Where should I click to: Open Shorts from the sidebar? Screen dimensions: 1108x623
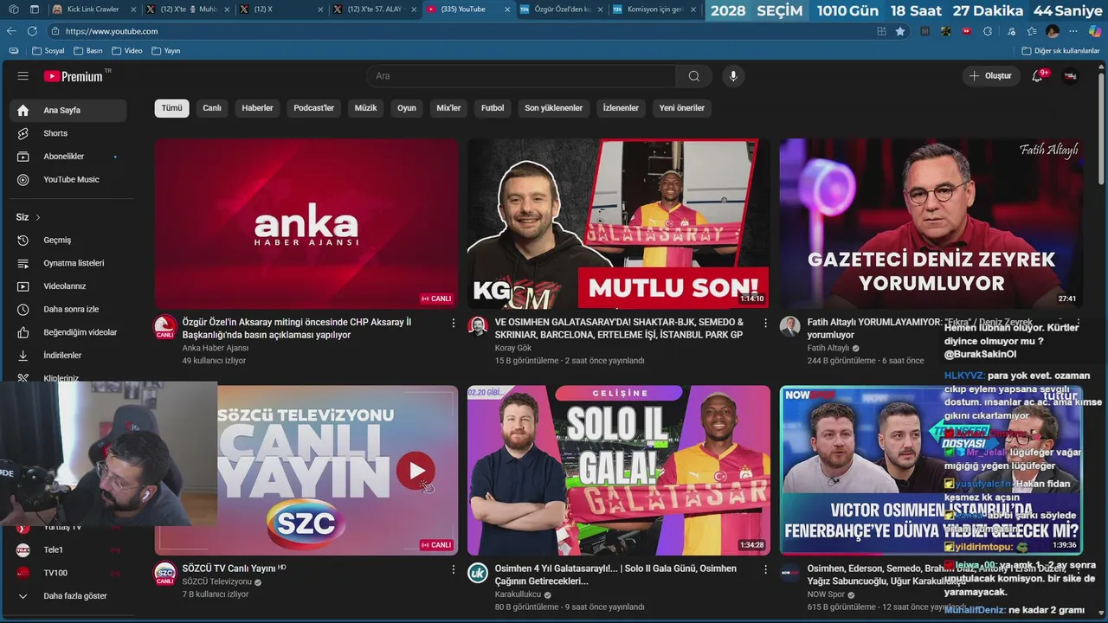[68, 133]
